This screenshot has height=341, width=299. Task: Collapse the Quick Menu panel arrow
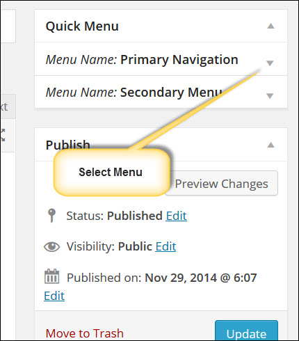click(x=270, y=26)
